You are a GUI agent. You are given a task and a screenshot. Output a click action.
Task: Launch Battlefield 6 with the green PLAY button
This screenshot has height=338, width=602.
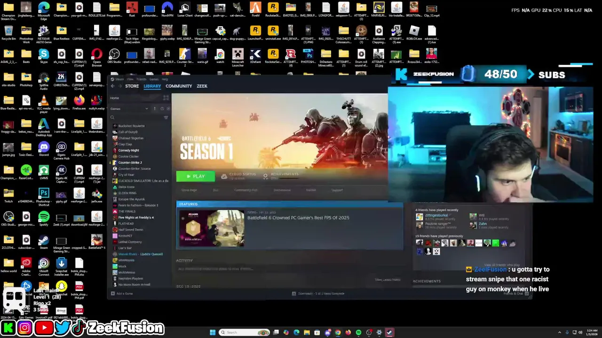196,177
